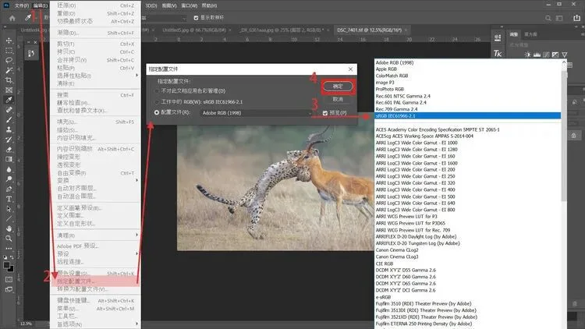Click the Home icon in options bar
This screenshot has height=329, width=585.
(12, 18)
